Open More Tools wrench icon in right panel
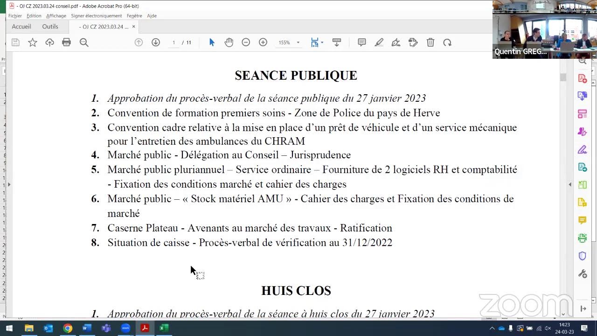Screen dimensions: 597x336 pyautogui.click(x=582, y=274)
